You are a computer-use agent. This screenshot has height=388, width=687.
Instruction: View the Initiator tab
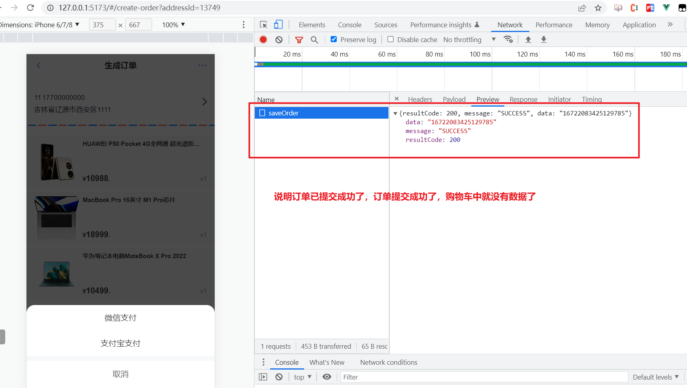(x=559, y=99)
